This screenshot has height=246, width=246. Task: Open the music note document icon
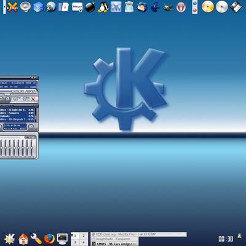[64, 7]
